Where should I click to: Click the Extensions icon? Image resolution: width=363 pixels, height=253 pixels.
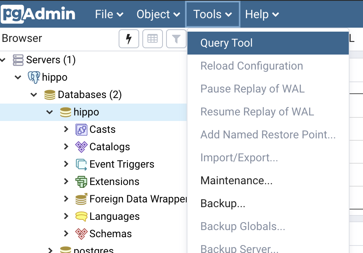[81, 181]
